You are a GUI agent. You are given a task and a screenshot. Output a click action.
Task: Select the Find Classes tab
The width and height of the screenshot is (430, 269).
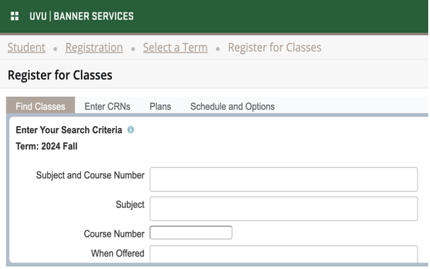pos(40,105)
